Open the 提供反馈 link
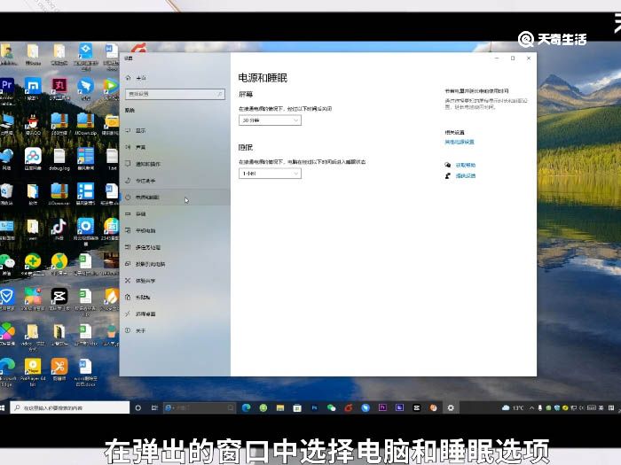Image resolution: width=621 pixels, height=465 pixels. (x=466, y=175)
